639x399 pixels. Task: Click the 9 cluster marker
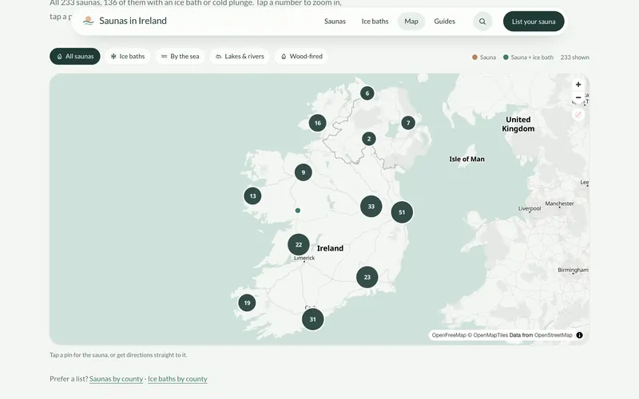click(304, 172)
